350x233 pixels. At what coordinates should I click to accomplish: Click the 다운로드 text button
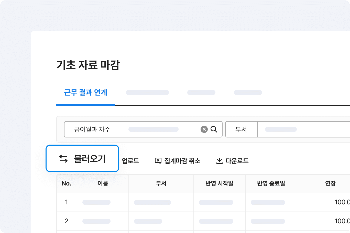[237, 161]
